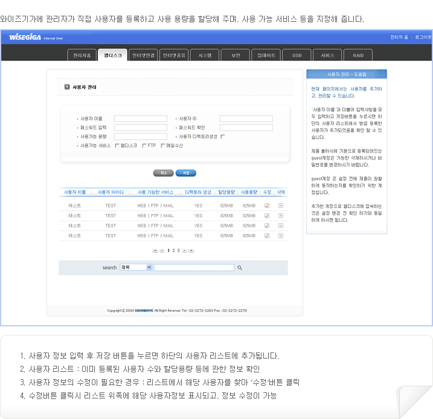This screenshot has width=433, height=419.
Task: Click the delete icon in the first user row
Action: point(281,206)
